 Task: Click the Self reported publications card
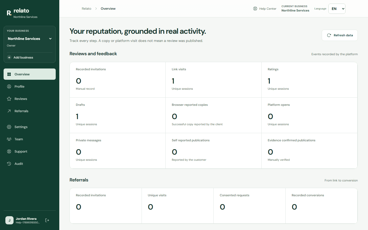pos(213,151)
